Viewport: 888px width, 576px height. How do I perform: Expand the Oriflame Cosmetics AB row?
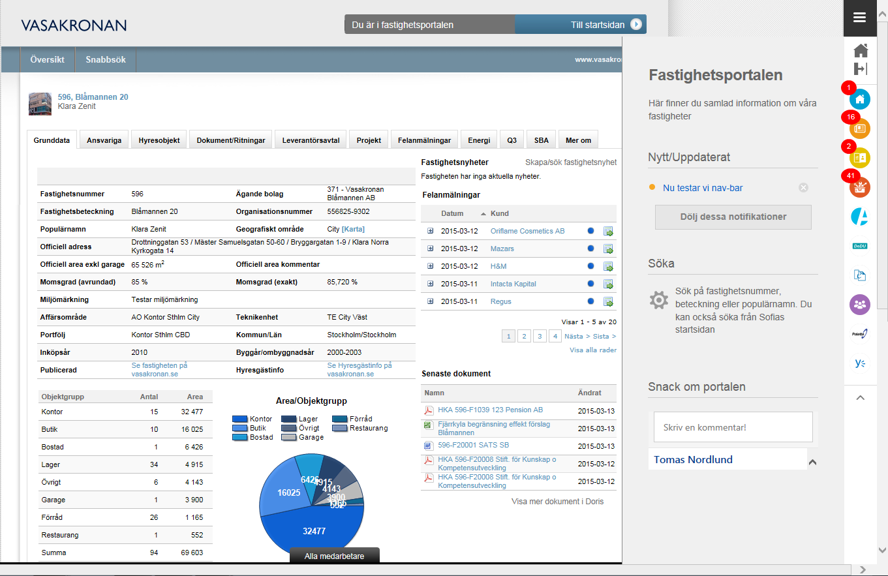(430, 231)
